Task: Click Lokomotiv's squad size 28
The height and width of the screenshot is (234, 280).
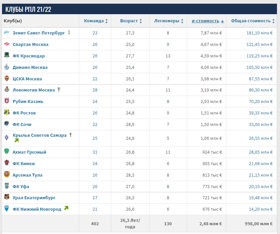Action: [95, 90]
